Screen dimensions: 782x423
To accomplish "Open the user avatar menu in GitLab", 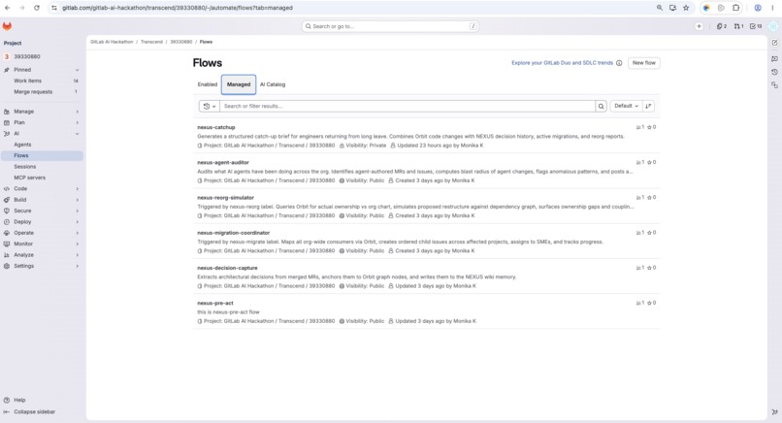I will pyautogui.click(x=773, y=26).
